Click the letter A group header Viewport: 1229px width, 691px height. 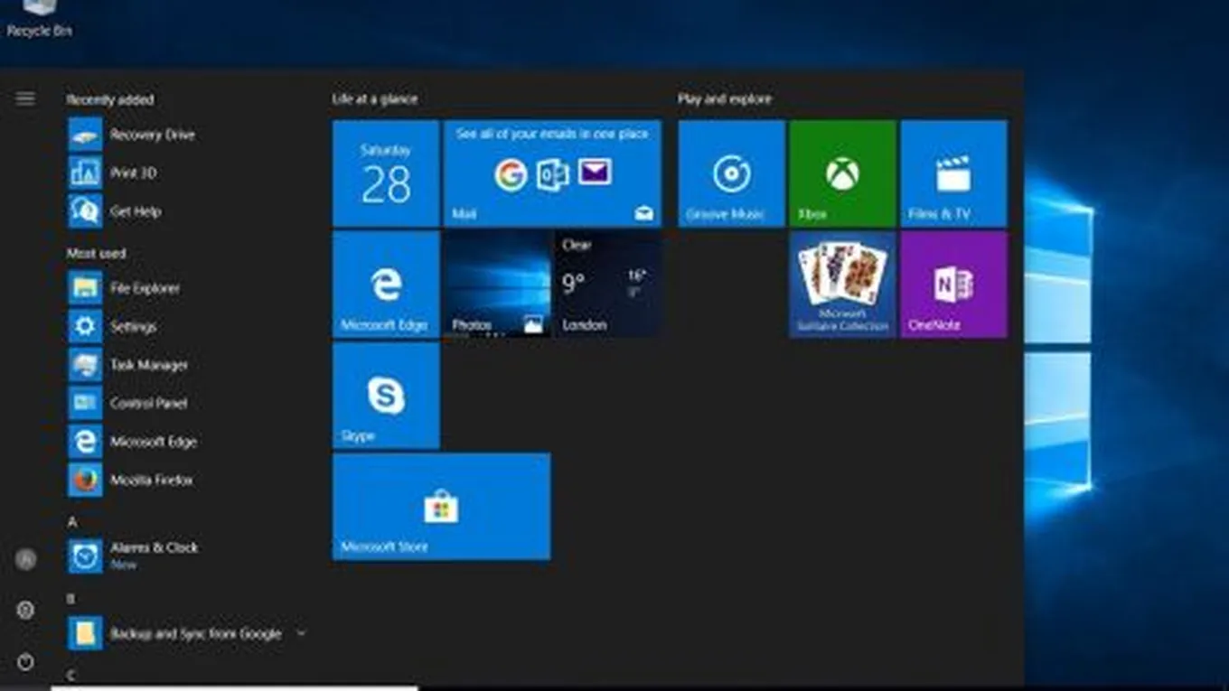72,522
